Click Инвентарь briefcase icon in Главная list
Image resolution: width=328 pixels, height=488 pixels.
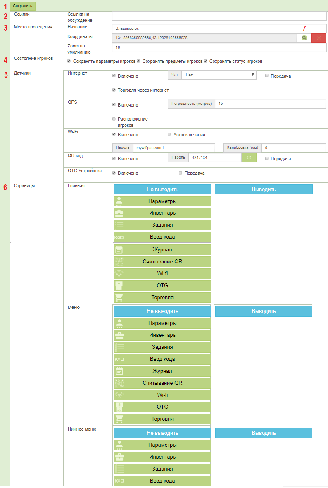pyautogui.click(x=119, y=213)
